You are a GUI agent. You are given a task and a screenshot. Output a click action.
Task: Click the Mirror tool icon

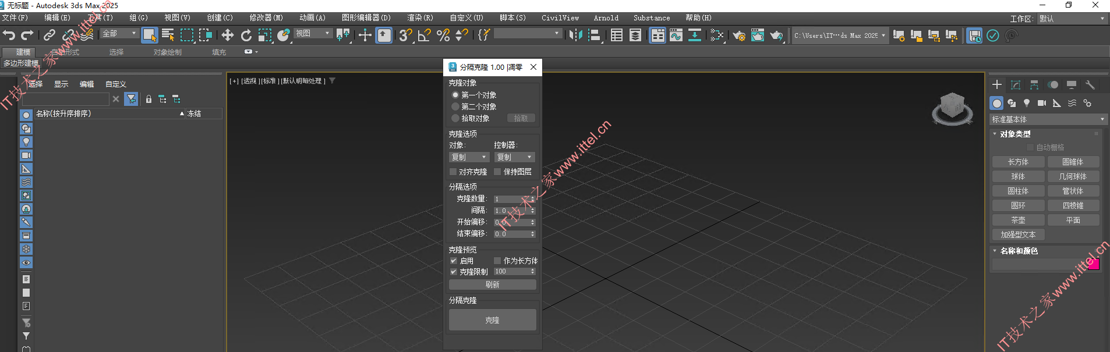click(x=575, y=35)
